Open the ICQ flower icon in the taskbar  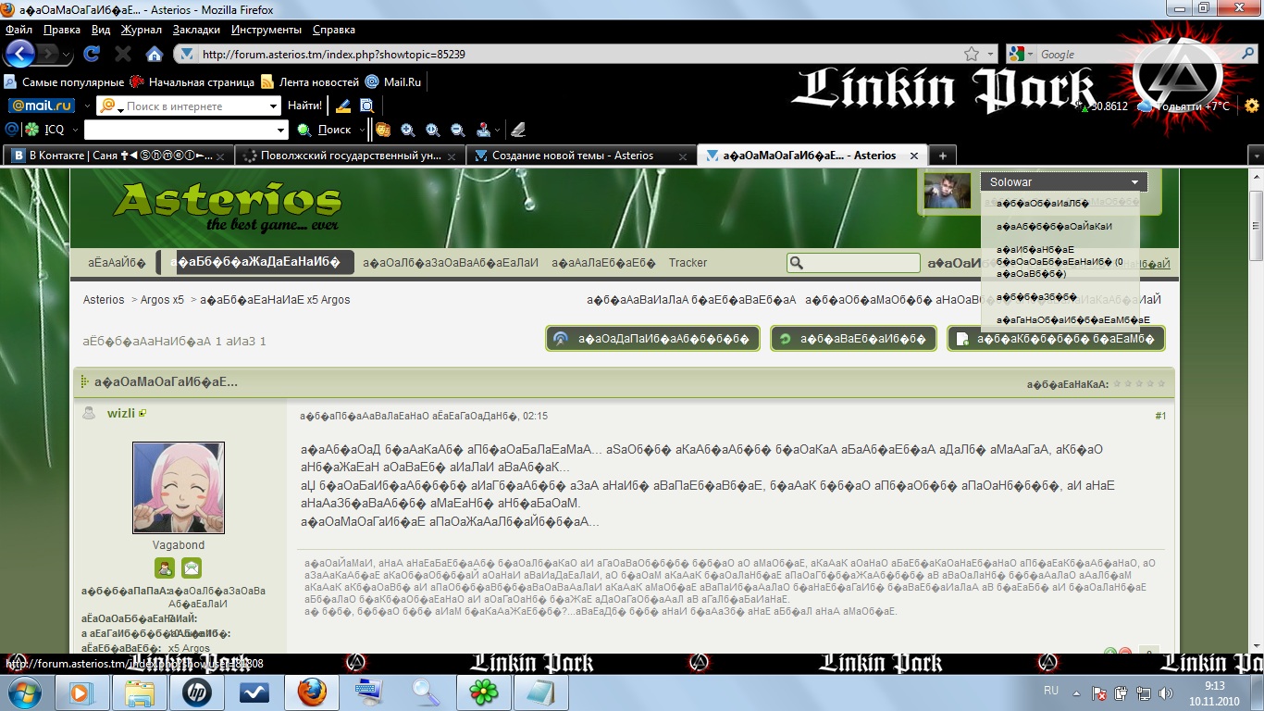483,692
